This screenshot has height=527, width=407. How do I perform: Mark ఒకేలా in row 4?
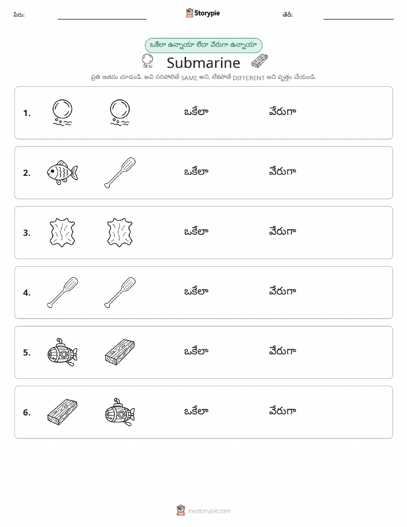click(196, 291)
